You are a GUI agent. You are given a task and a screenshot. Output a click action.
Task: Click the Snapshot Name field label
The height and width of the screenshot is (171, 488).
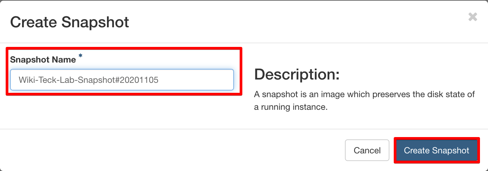click(x=43, y=60)
